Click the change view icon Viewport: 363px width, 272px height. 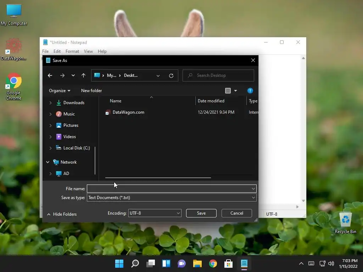click(228, 91)
